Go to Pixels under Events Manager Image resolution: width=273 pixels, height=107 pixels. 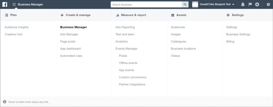[x=123, y=56]
